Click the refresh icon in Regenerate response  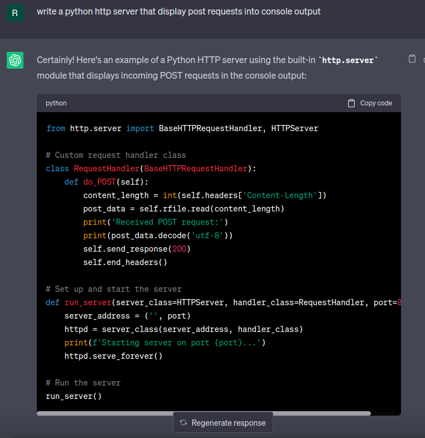(183, 422)
